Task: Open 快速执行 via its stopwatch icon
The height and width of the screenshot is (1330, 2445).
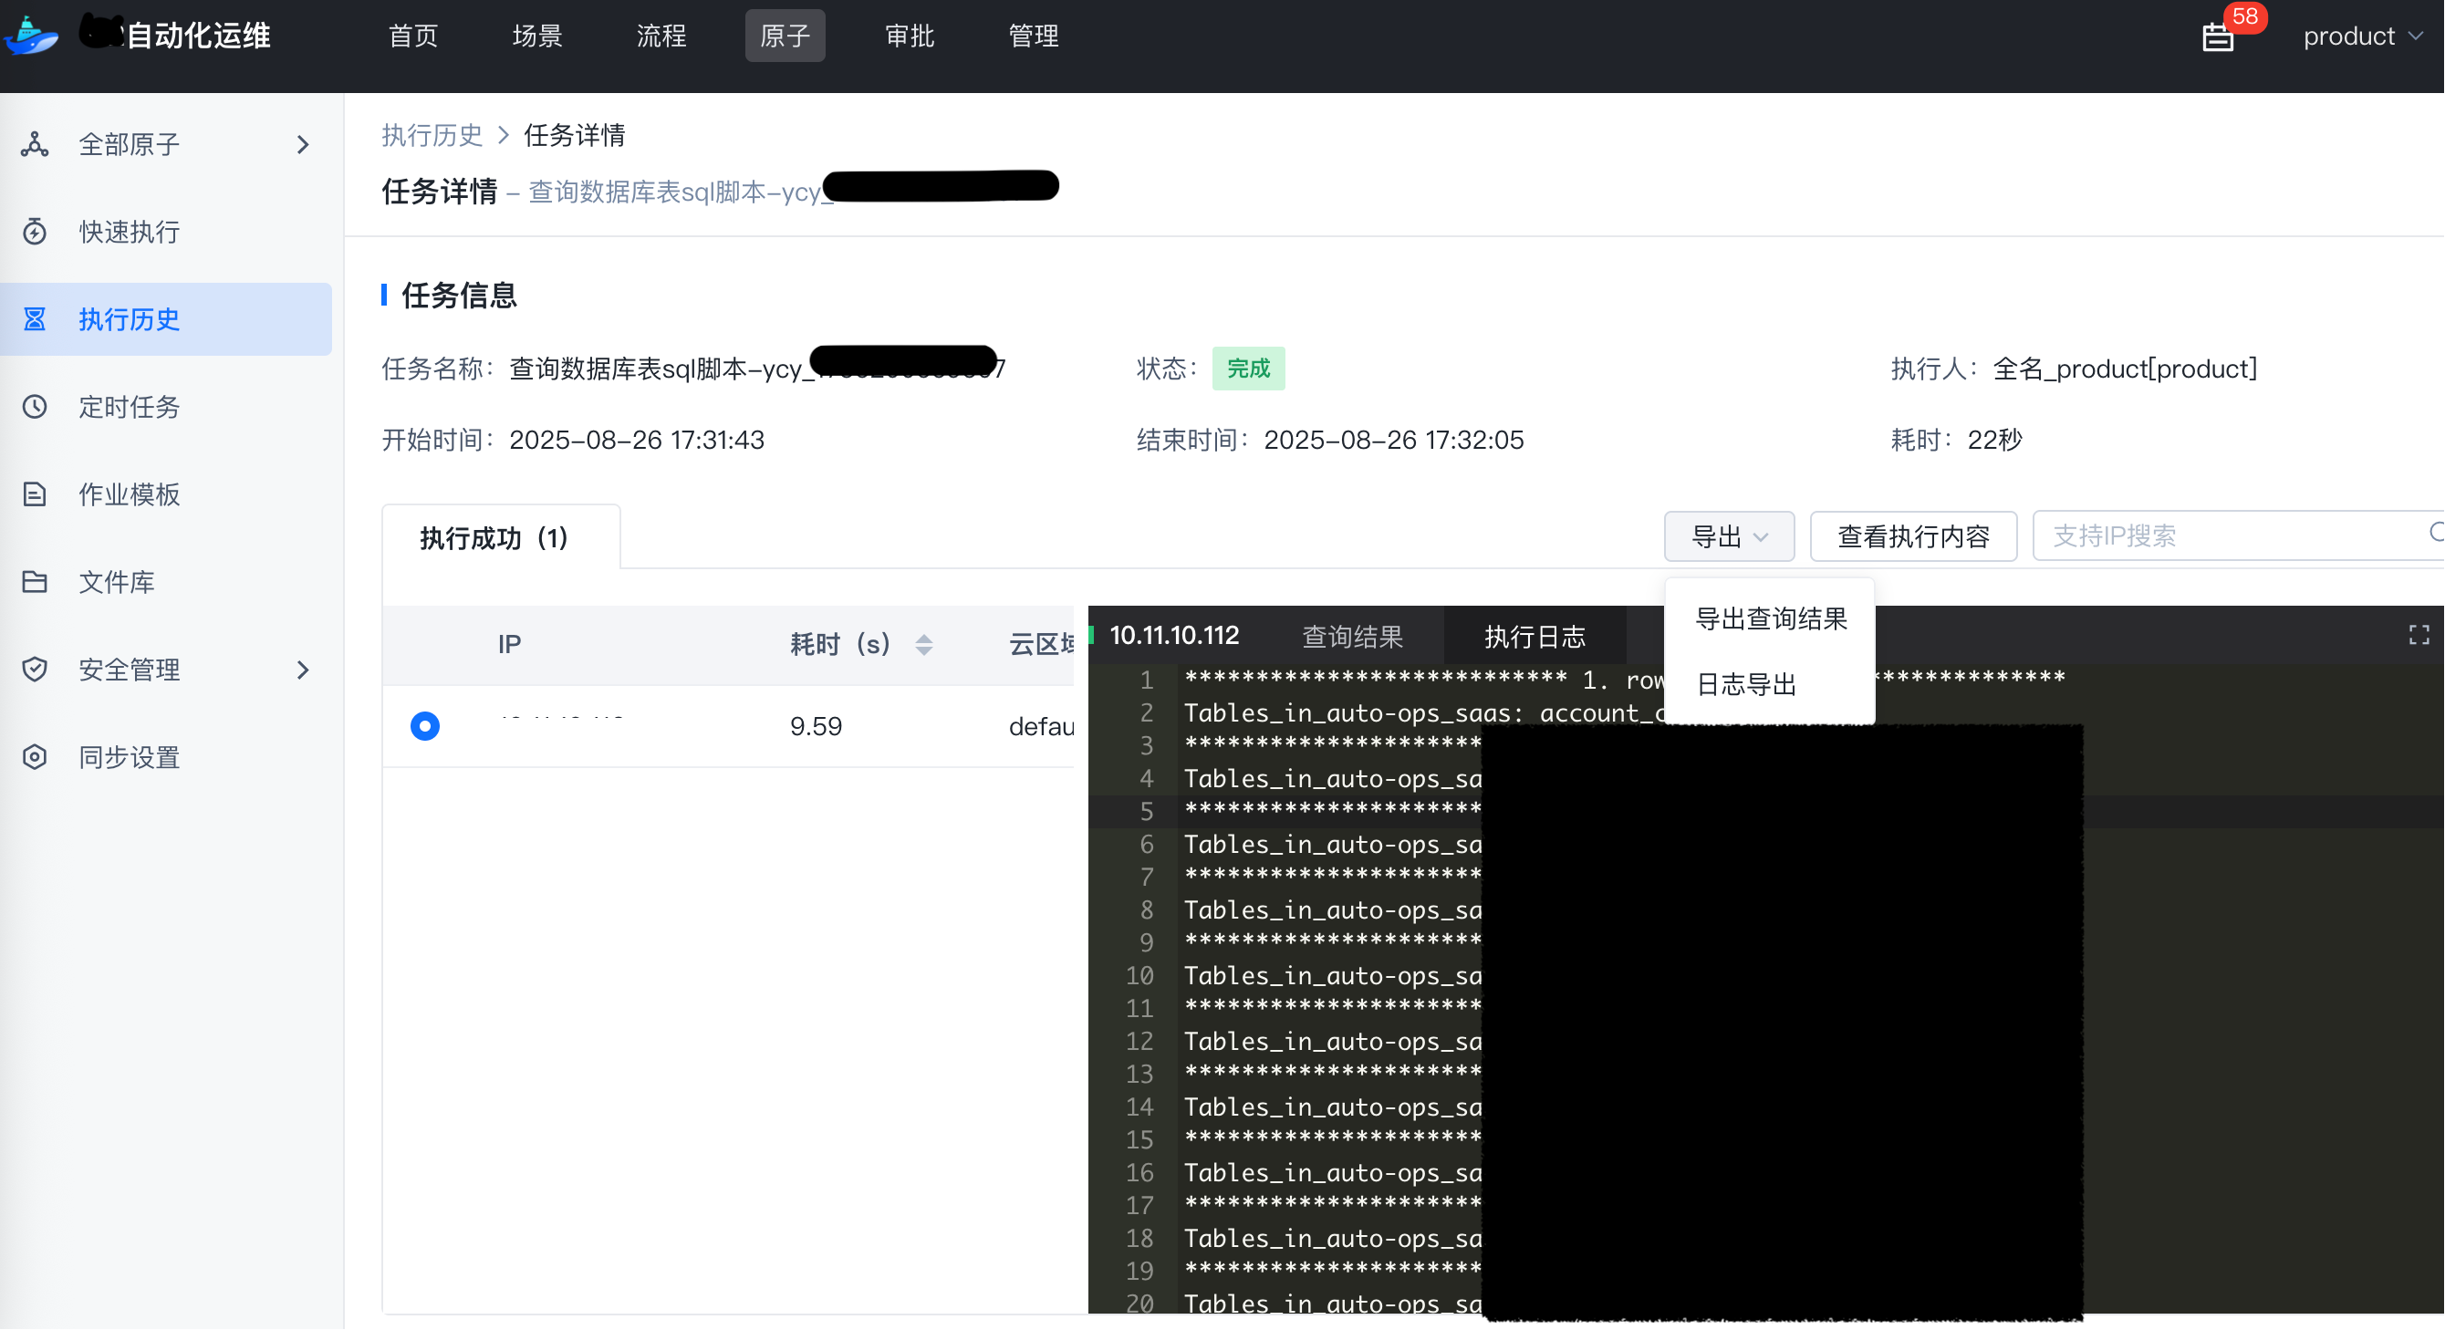Action: [35, 232]
